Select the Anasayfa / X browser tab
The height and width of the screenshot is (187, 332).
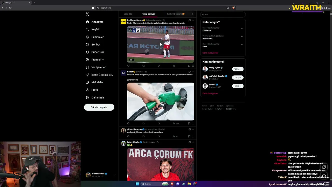coord(16,3)
